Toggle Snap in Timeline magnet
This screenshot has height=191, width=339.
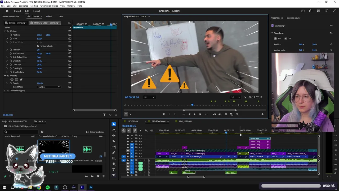coord(129,130)
